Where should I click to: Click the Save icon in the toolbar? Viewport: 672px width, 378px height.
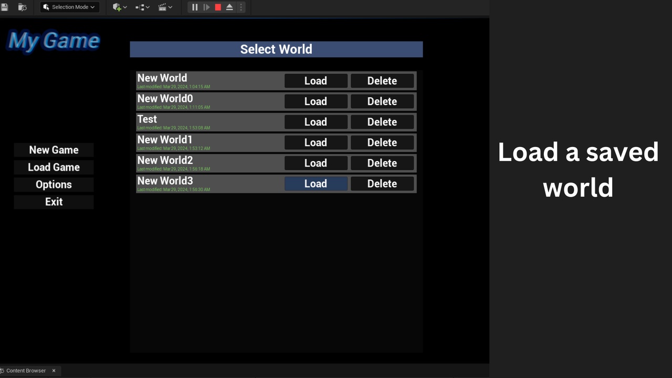pyautogui.click(x=4, y=7)
